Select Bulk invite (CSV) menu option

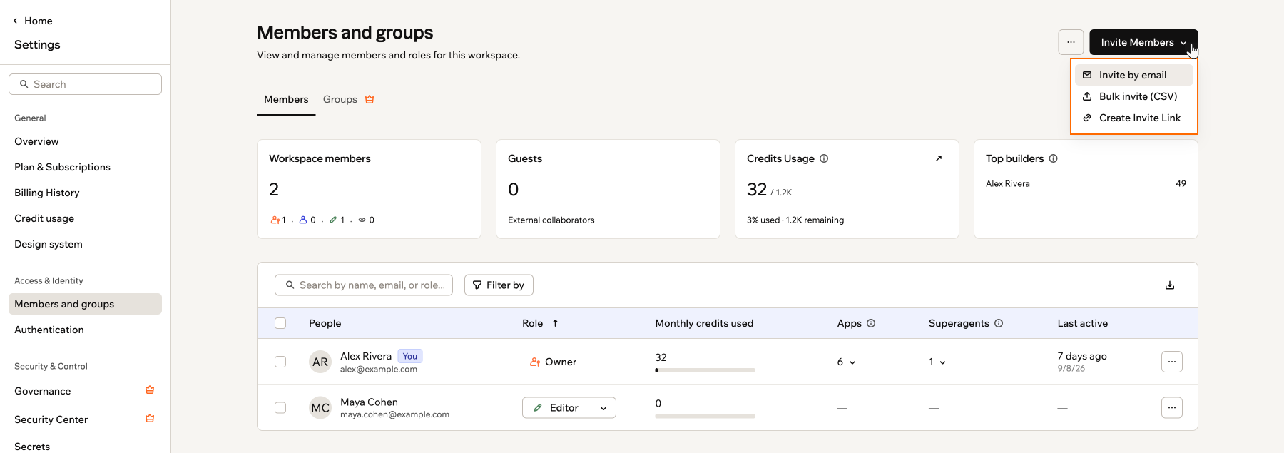pyautogui.click(x=1133, y=96)
